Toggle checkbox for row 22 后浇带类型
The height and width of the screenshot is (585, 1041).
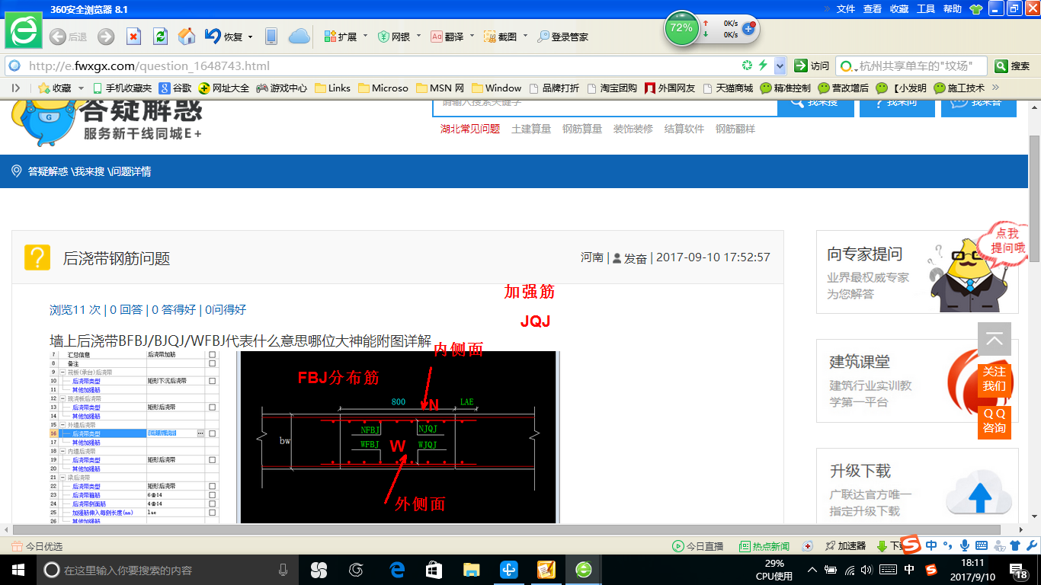[212, 486]
